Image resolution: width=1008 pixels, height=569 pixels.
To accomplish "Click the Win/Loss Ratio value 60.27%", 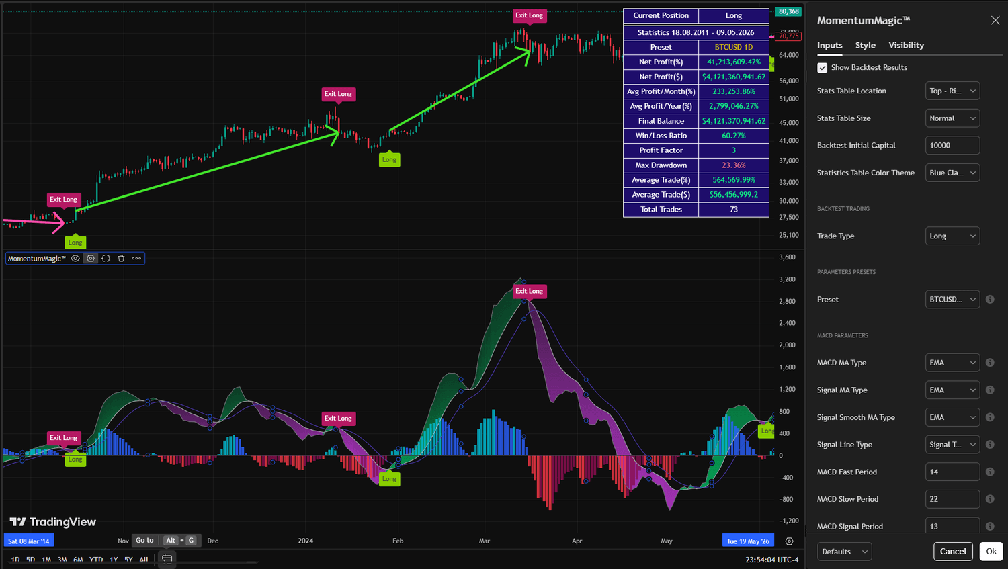I will click(734, 136).
